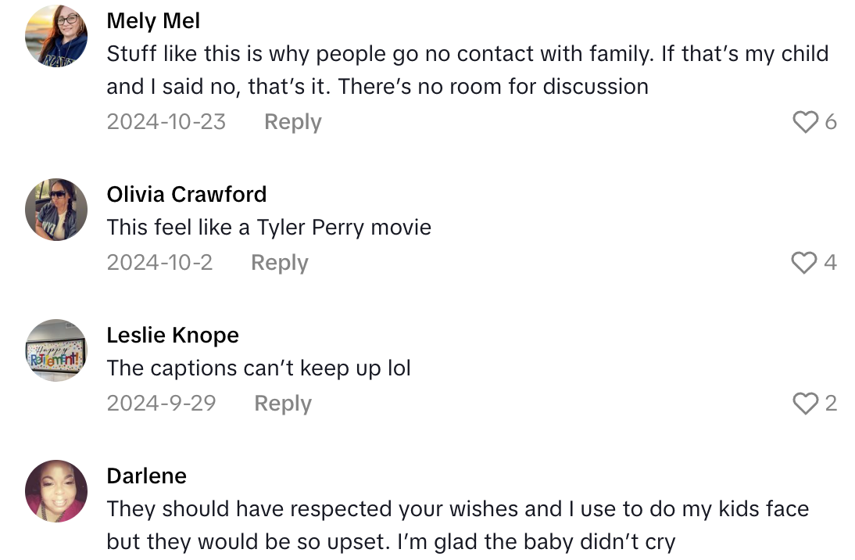View Leslie Knope's retirement avatar
Image resolution: width=855 pixels, height=560 pixels.
coord(56,350)
